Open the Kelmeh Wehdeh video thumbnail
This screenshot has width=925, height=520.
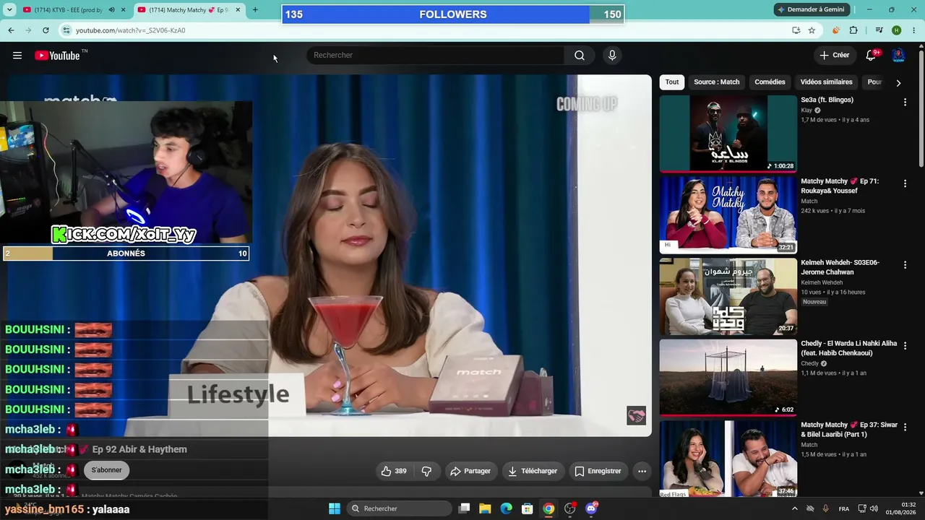click(x=728, y=296)
